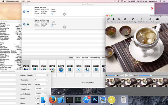
Task: Select Trim tool in editor window
Action: pyautogui.click(x=108, y=20)
